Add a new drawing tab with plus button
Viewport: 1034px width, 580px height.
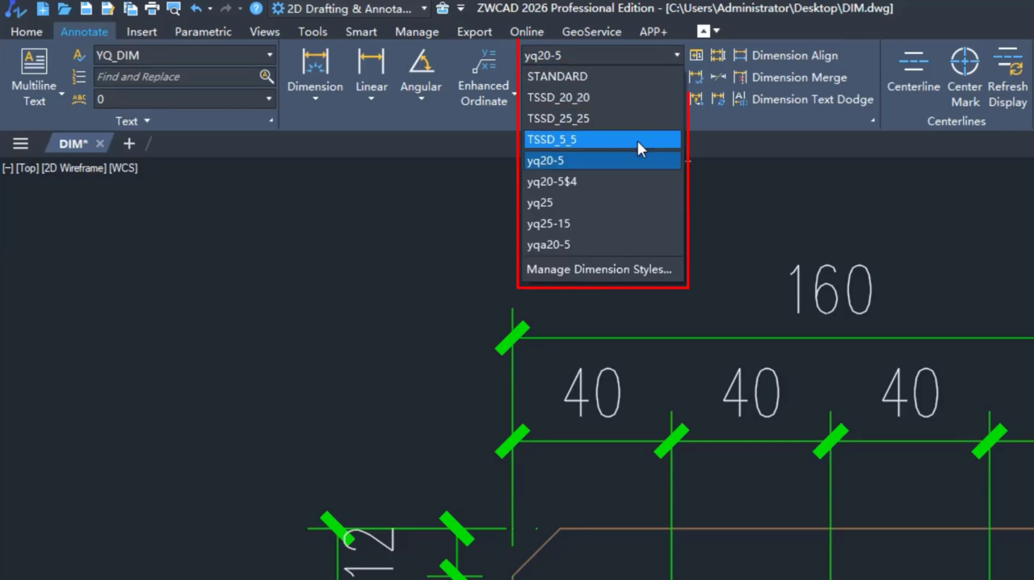click(x=129, y=144)
